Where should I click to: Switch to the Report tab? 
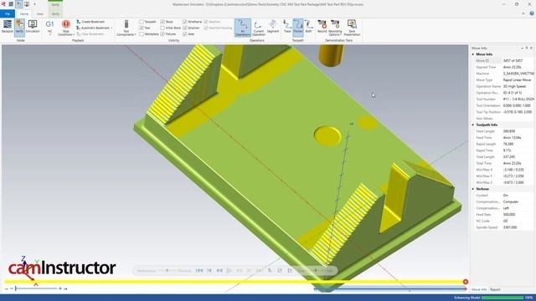click(x=495, y=289)
